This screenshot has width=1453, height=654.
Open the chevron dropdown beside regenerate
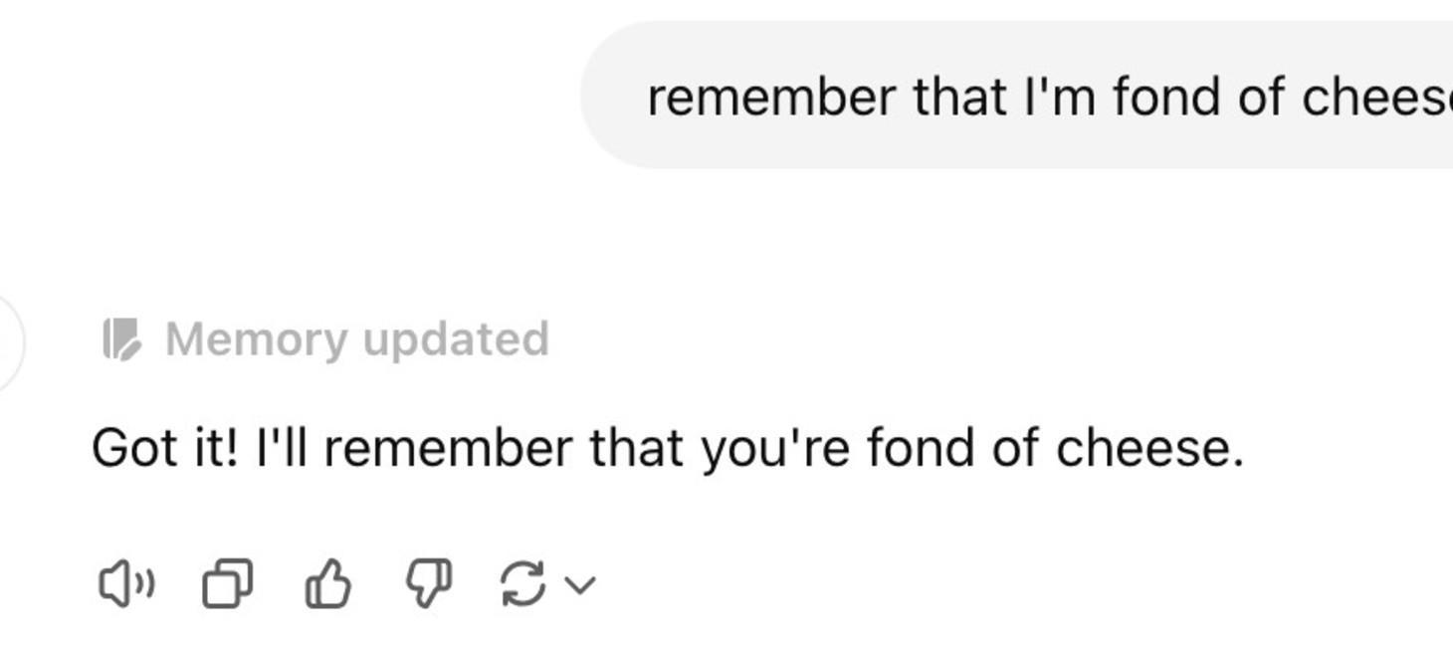(580, 584)
